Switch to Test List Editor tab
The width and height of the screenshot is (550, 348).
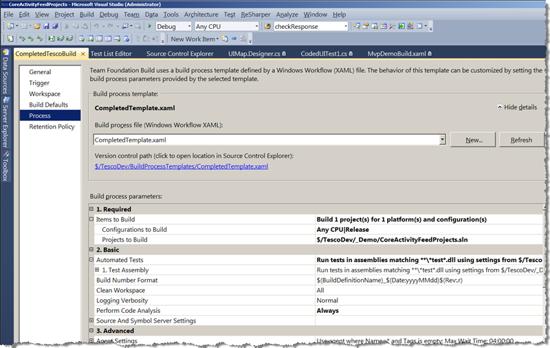[x=111, y=54]
